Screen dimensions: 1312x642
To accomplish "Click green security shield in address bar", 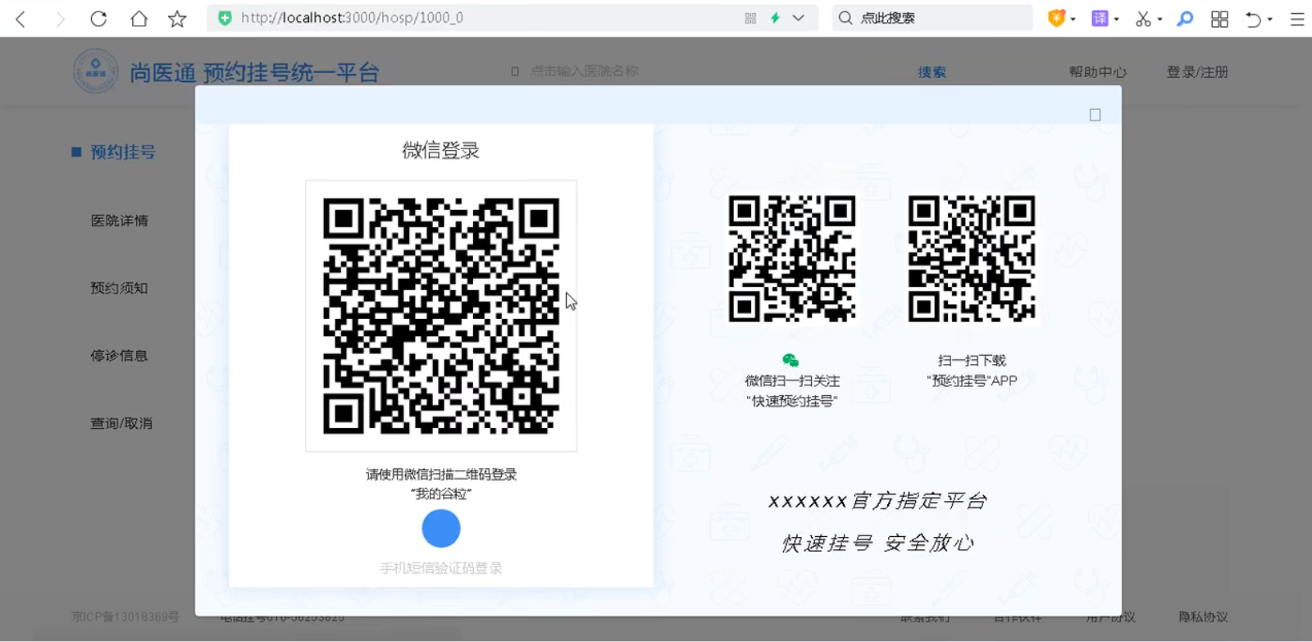I will [x=225, y=18].
